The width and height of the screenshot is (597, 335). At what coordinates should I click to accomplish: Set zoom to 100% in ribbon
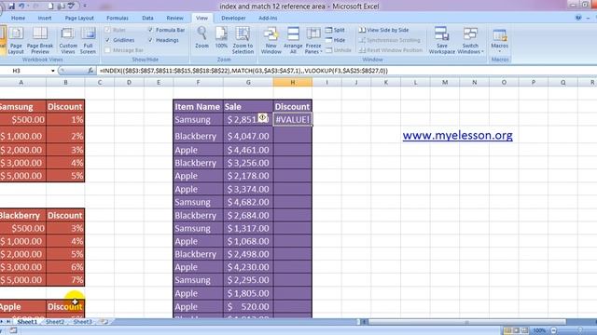(221, 38)
